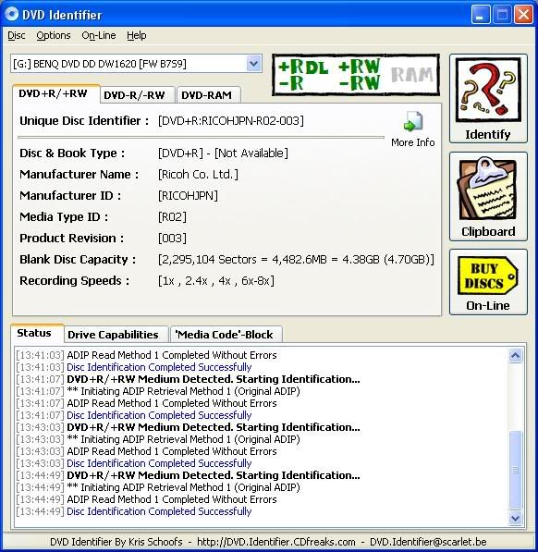The width and height of the screenshot is (538, 552).
Task: Click the supported media formats banner
Action: click(x=356, y=75)
